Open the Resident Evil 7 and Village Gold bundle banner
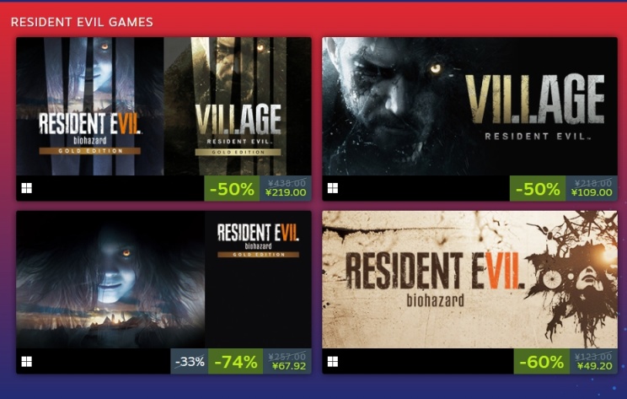 coord(163,106)
